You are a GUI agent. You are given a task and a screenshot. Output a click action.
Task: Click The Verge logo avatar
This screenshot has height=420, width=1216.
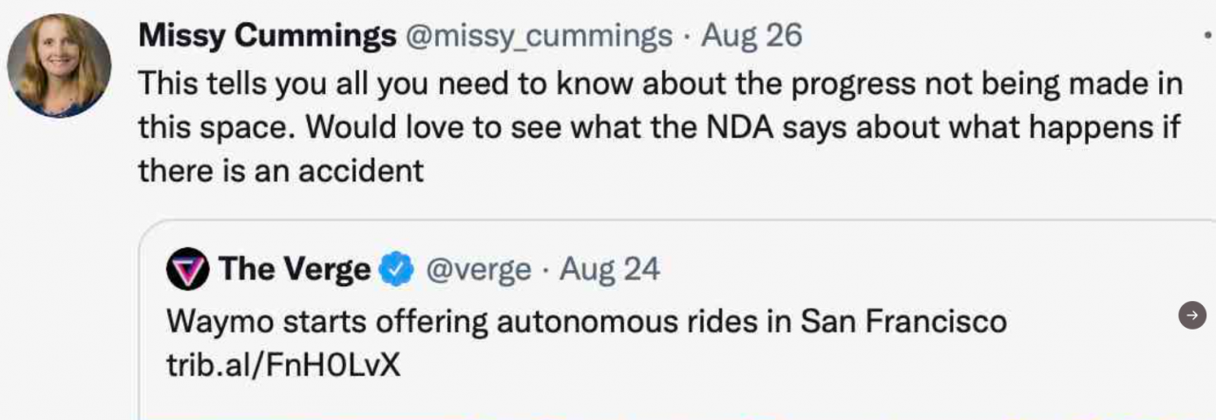point(186,270)
